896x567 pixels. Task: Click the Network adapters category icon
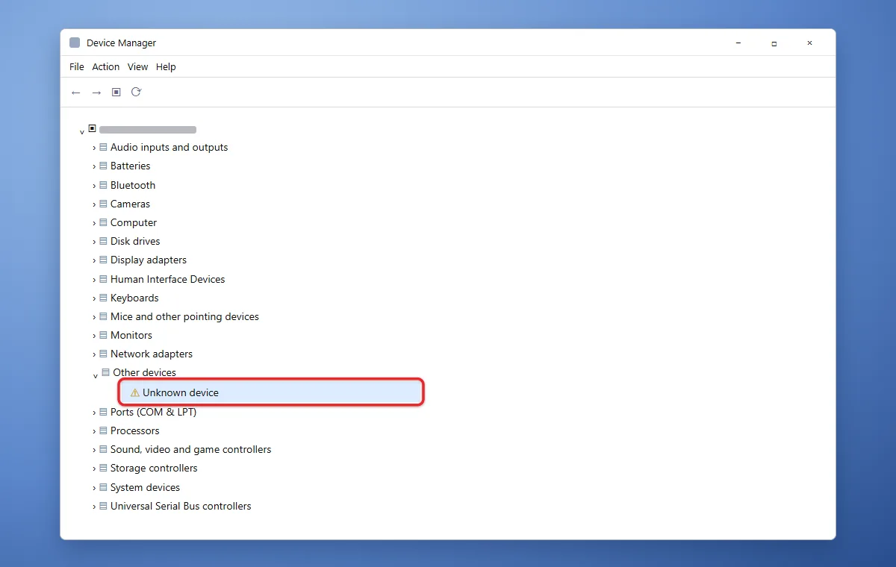[104, 354]
